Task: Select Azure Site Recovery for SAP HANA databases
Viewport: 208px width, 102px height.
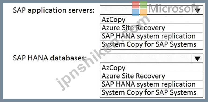Action: pyautogui.click(x=151, y=76)
